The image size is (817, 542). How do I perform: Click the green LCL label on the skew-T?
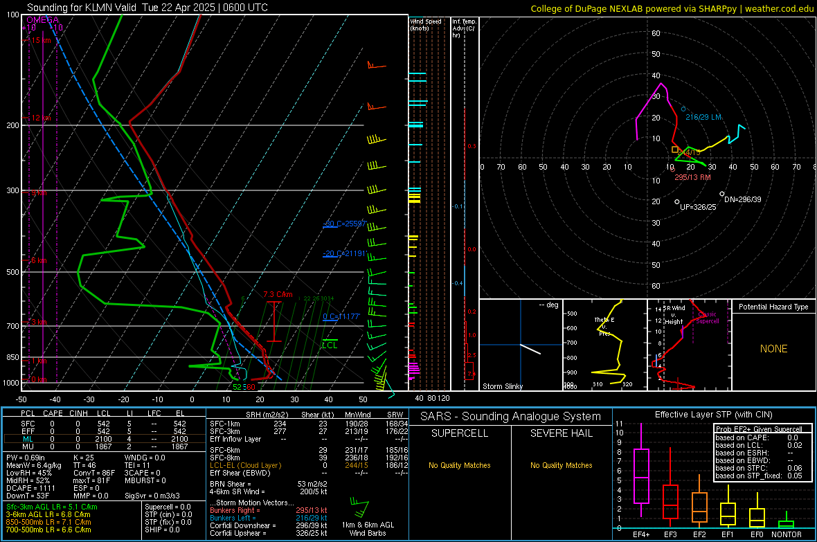click(x=330, y=345)
